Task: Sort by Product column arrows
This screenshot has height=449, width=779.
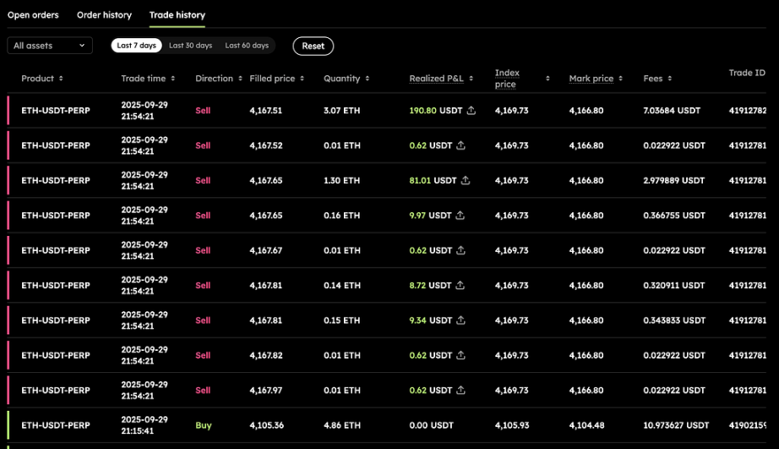Action: click(x=60, y=79)
